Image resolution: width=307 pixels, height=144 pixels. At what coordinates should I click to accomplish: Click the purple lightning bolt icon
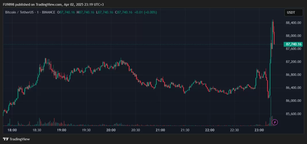(275, 122)
